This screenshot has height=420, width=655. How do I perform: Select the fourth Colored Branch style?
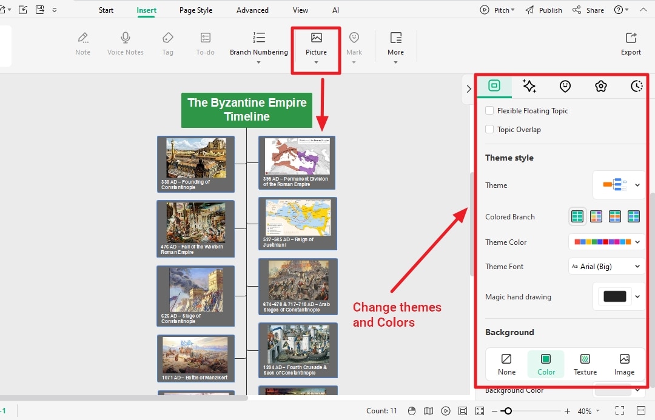tap(634, 216)
